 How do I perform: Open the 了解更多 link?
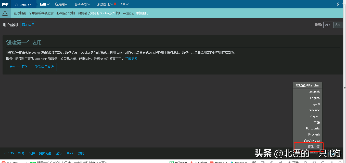(131, 59)
